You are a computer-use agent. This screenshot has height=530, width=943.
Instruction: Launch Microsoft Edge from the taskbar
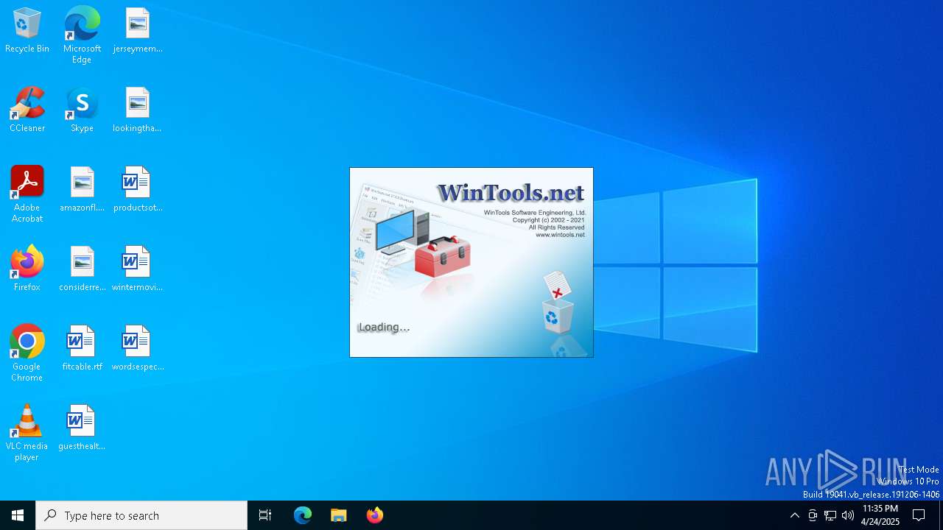pyautogui.click(x=303, y=515)
